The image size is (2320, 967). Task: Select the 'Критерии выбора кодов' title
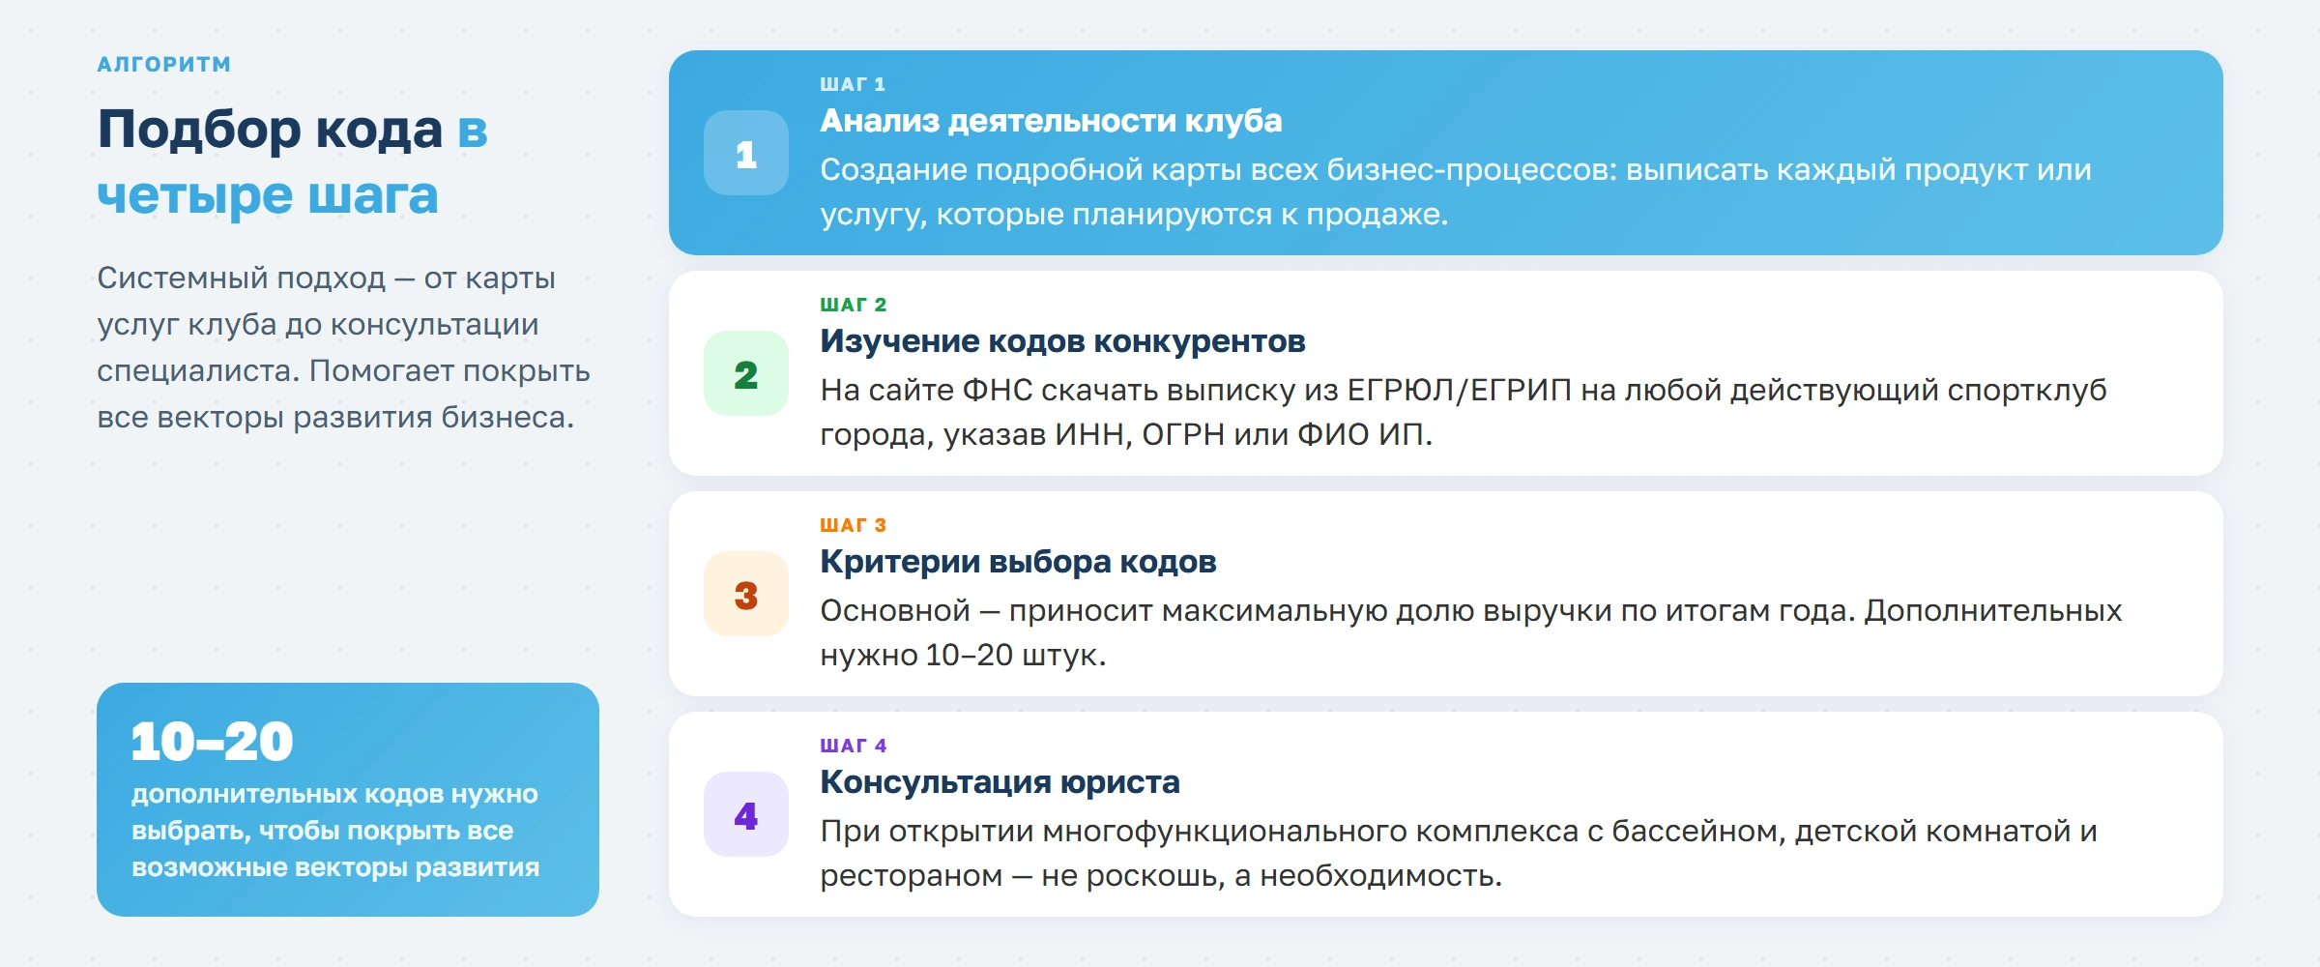click(x=1018, y=562)
